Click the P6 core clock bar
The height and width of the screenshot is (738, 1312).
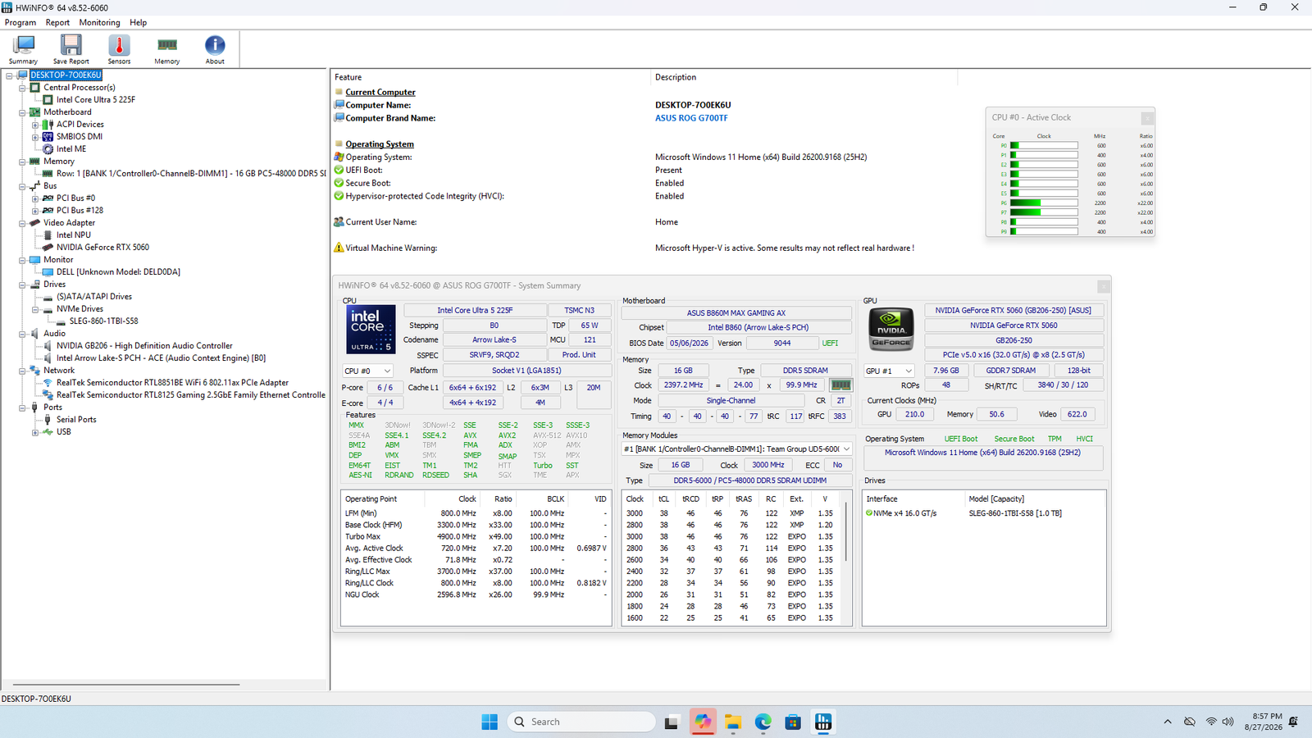(1044, 203)
